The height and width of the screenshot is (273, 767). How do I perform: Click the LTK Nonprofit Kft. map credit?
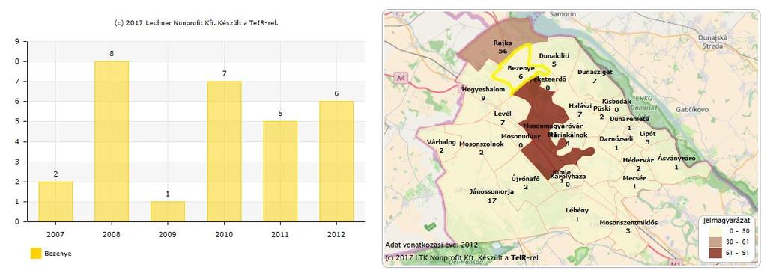(463, 257)
